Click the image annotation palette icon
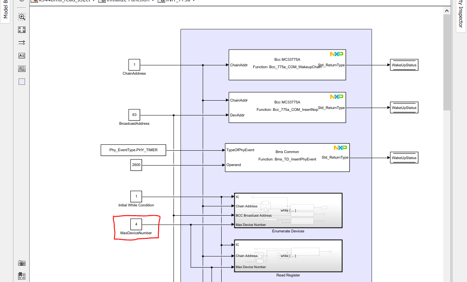 [x=22, y=68]
